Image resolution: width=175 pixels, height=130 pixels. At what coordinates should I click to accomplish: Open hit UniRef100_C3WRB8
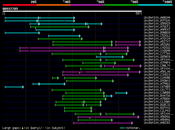157,93
